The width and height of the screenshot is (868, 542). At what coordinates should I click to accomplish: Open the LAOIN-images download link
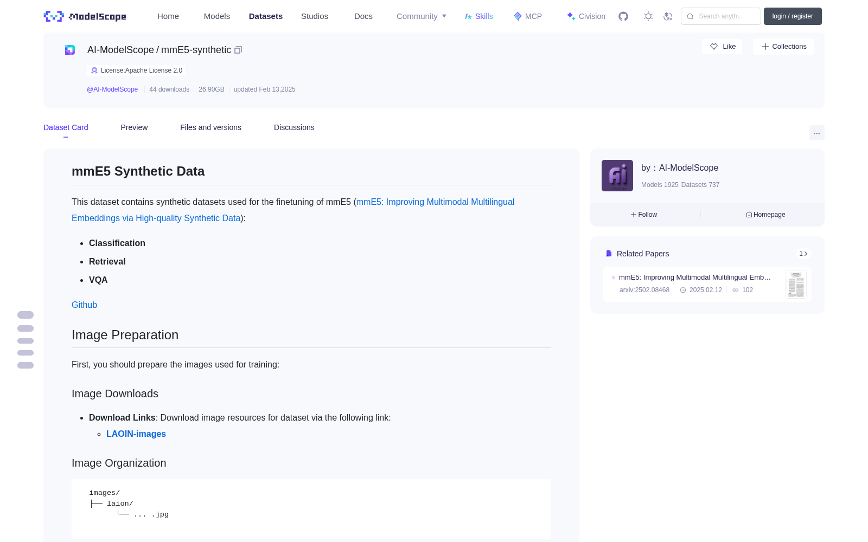pyautogui.click(x=136, y=434)
